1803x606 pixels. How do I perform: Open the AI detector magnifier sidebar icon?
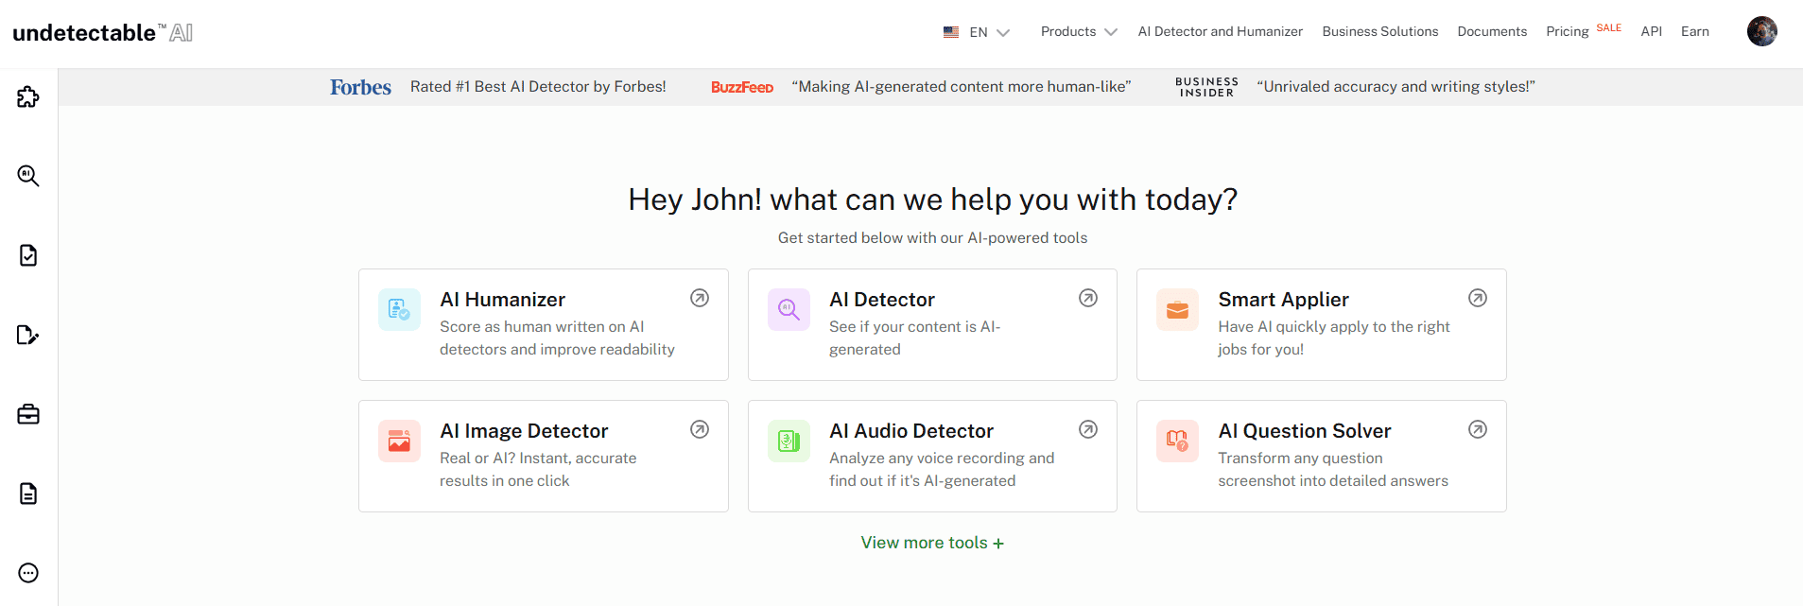[28, 176]
